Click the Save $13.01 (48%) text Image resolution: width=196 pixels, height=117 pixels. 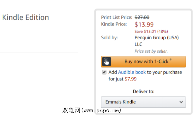tap(151, 31)
